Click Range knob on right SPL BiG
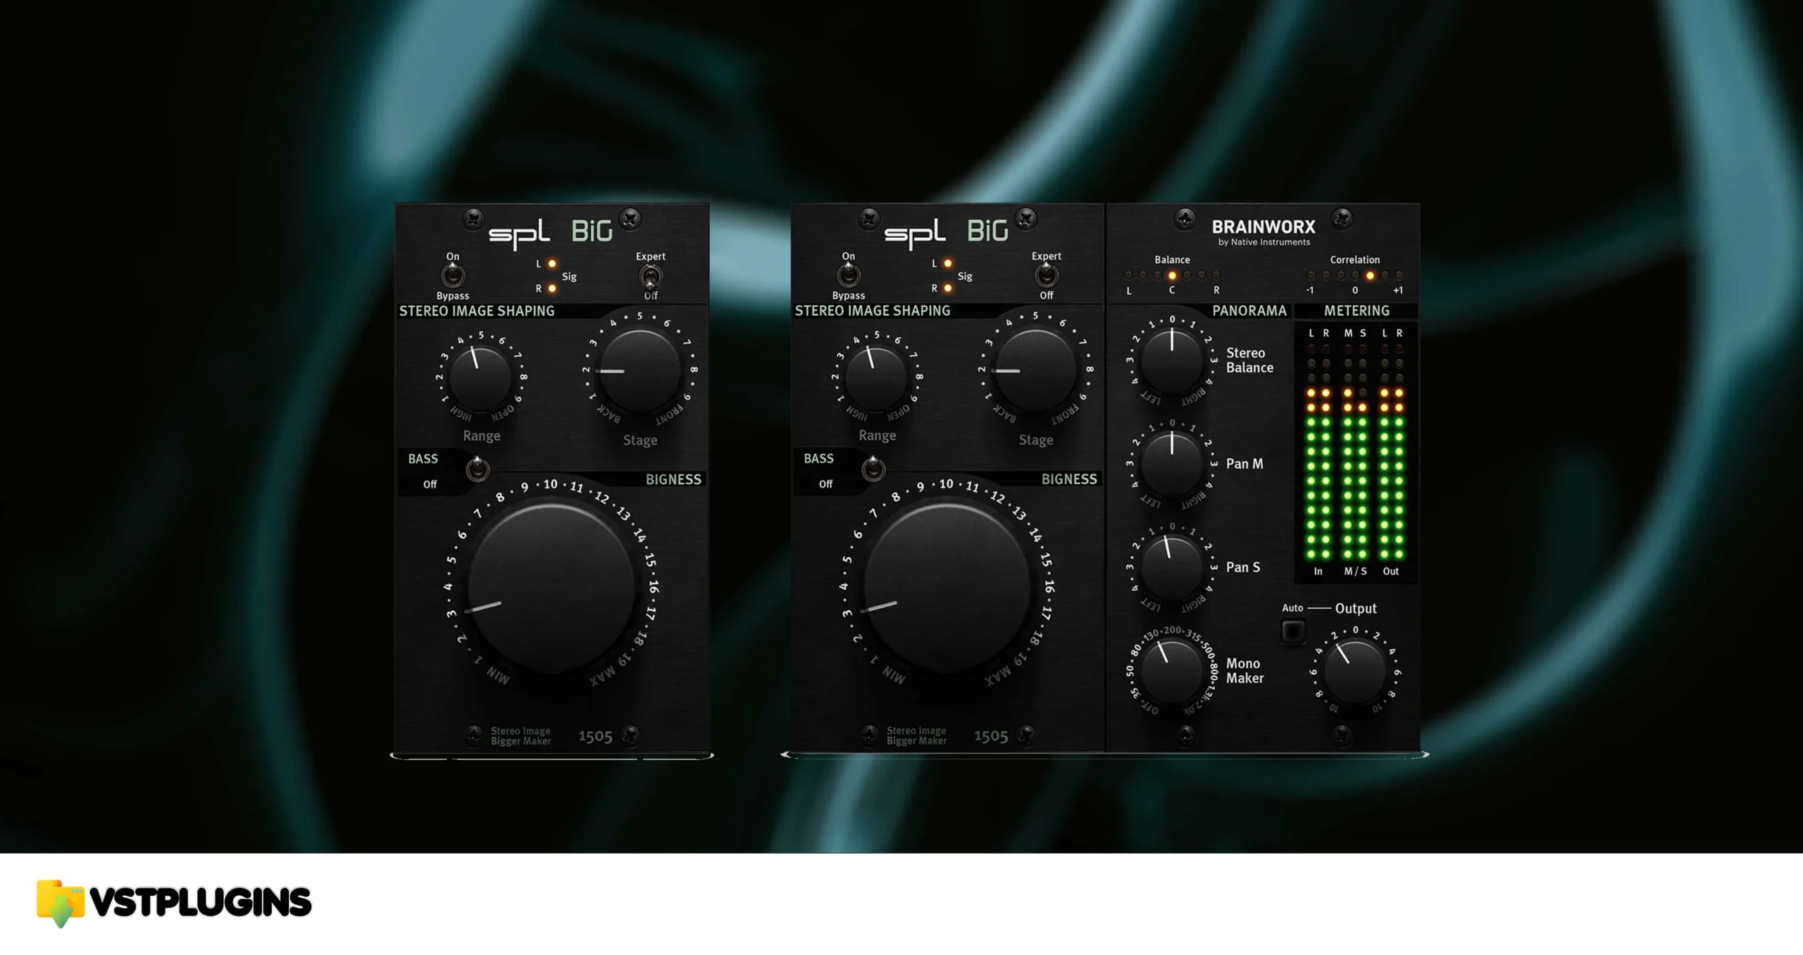Screen dimensions: 1803x955 click(876, 378)
